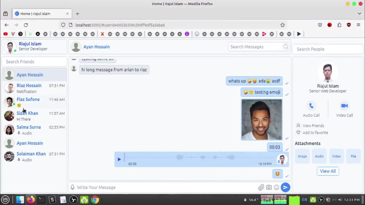Open uBlock Origin shield icon

click(x=349, y=25)
